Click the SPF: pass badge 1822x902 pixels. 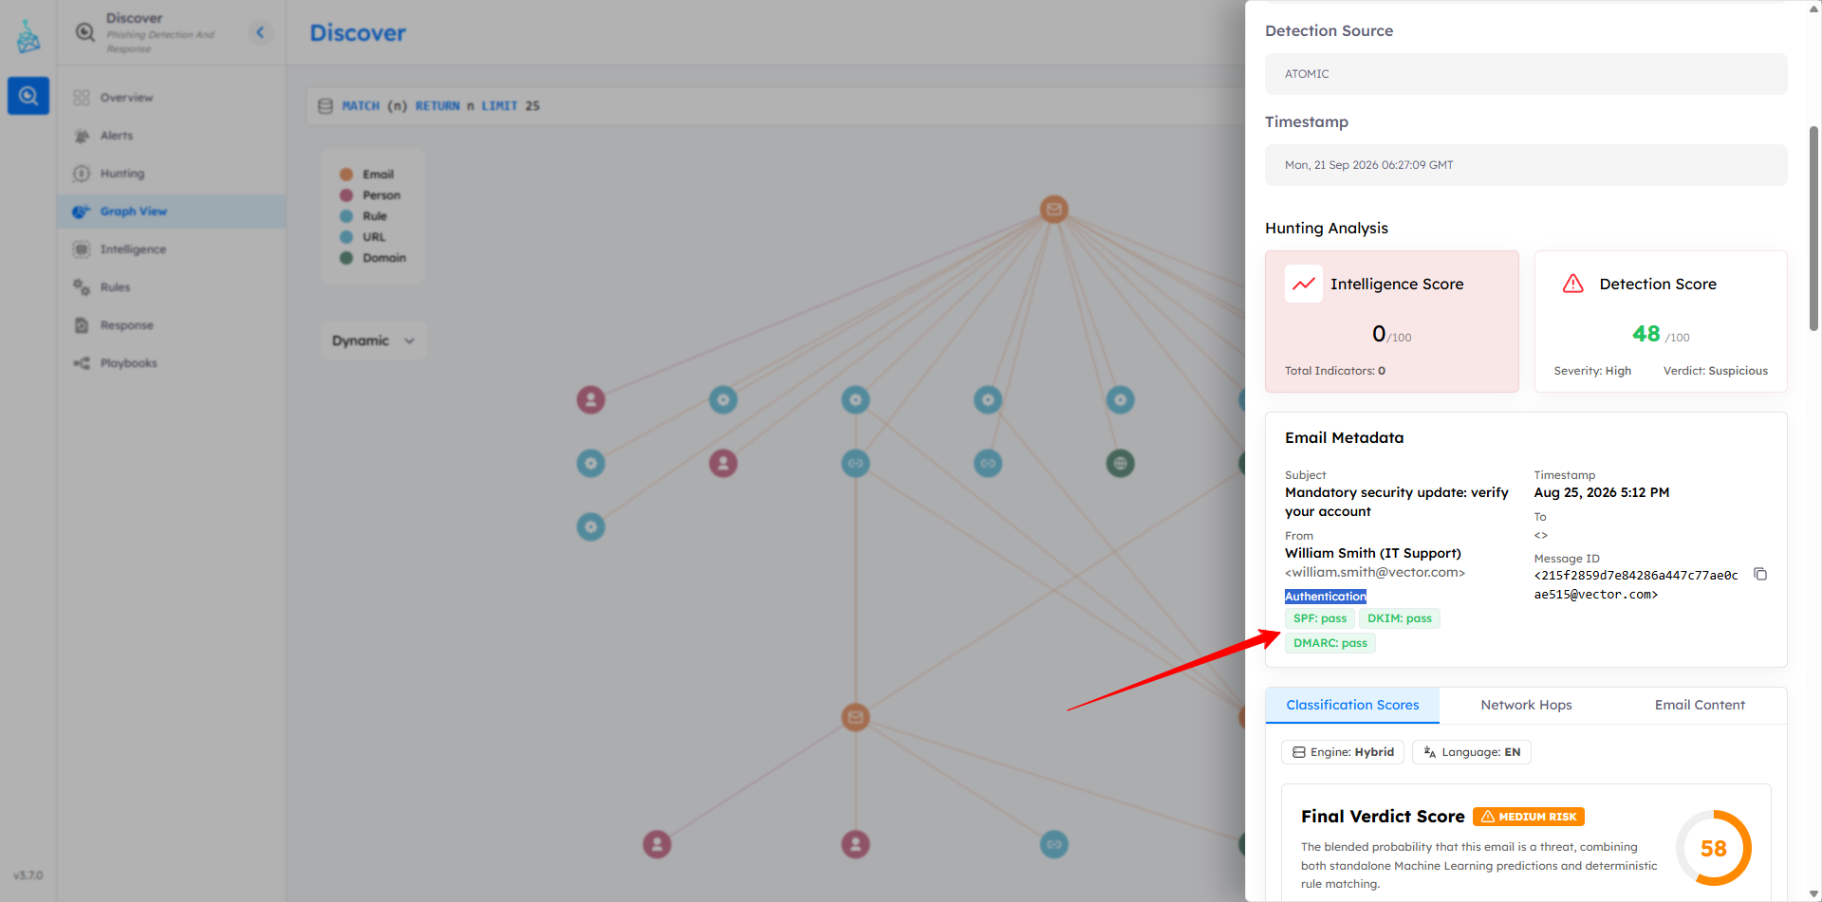[x=1319, y=618]
